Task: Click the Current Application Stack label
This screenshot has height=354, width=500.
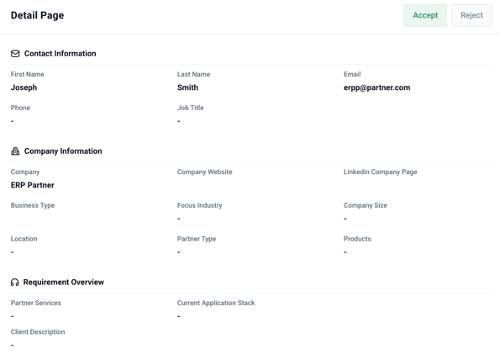Action: pyautogui.click(x=216, y=303)
